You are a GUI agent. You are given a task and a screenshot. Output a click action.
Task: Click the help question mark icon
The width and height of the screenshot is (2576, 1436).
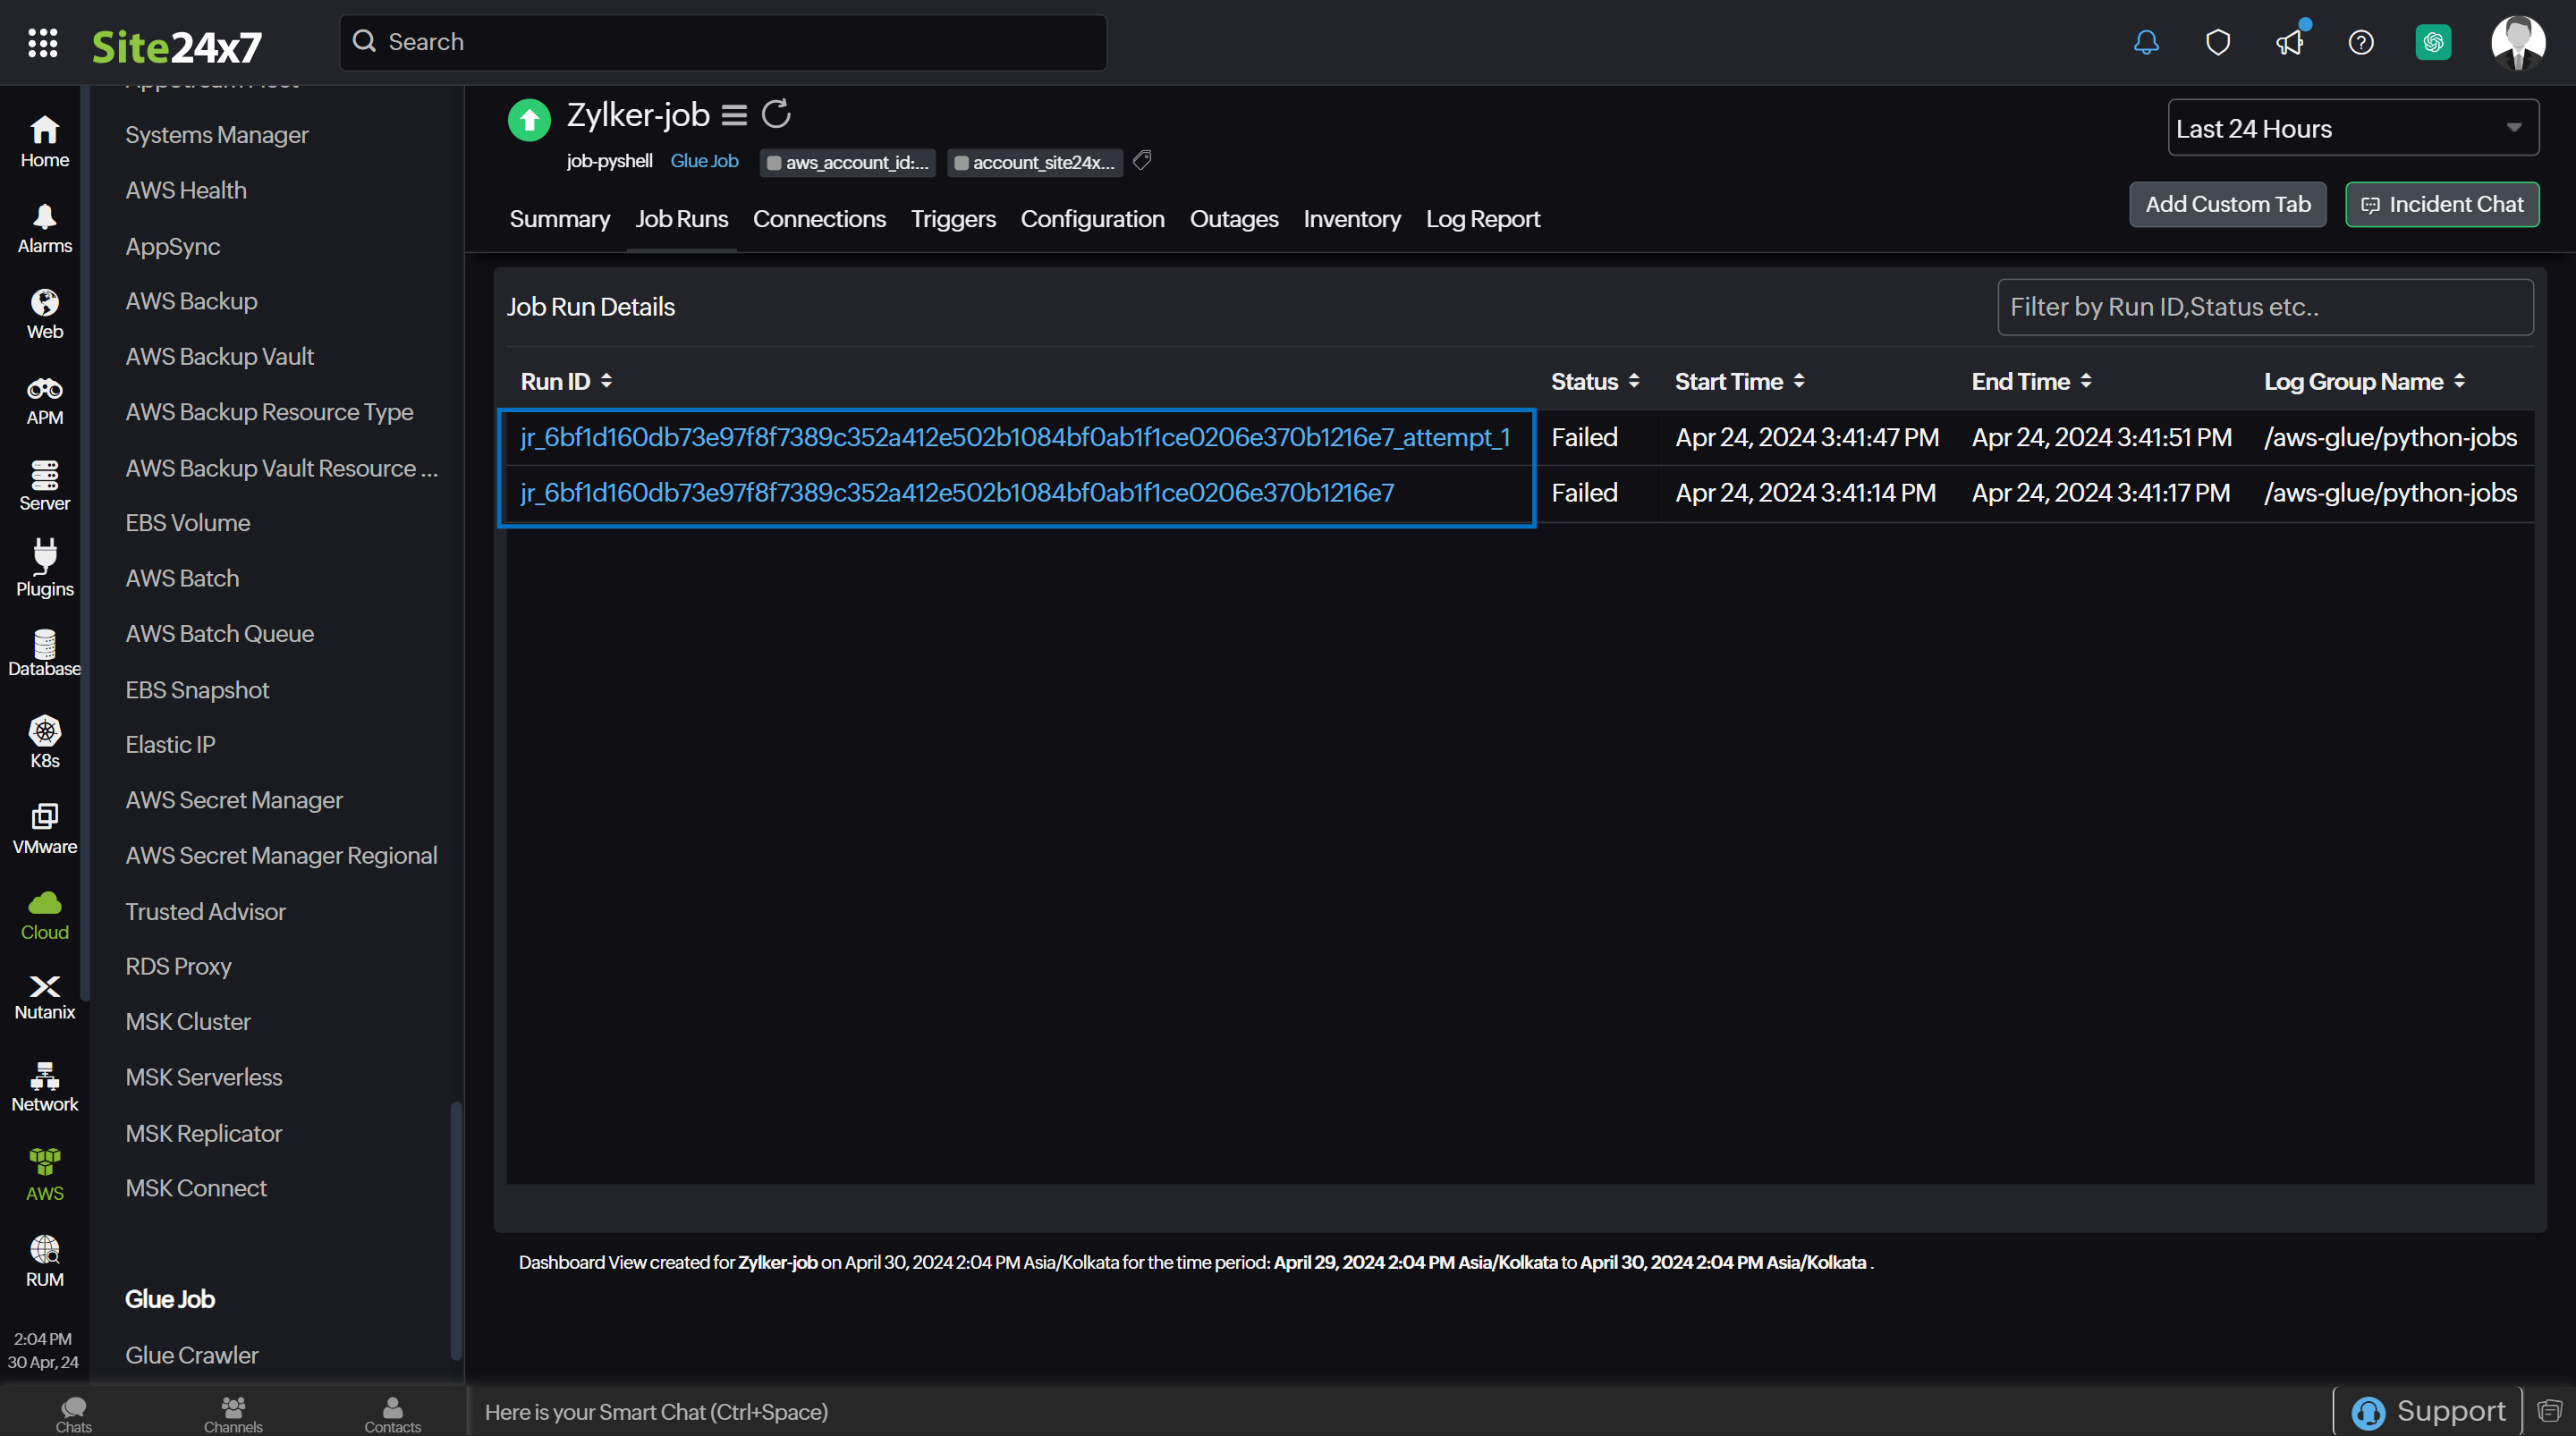2361,42
